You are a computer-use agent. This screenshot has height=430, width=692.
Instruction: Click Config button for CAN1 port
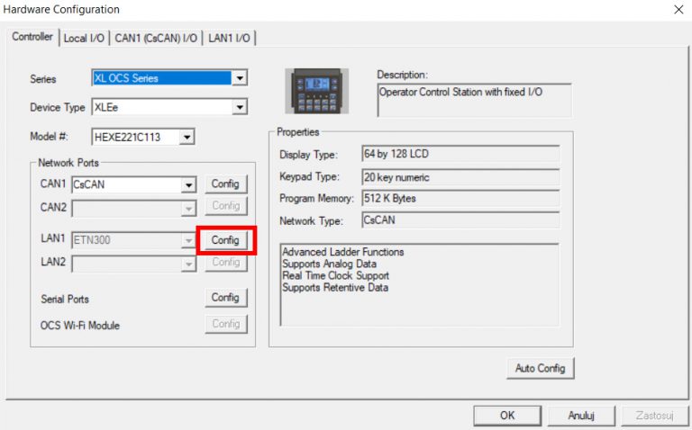(x=225, y=184)
